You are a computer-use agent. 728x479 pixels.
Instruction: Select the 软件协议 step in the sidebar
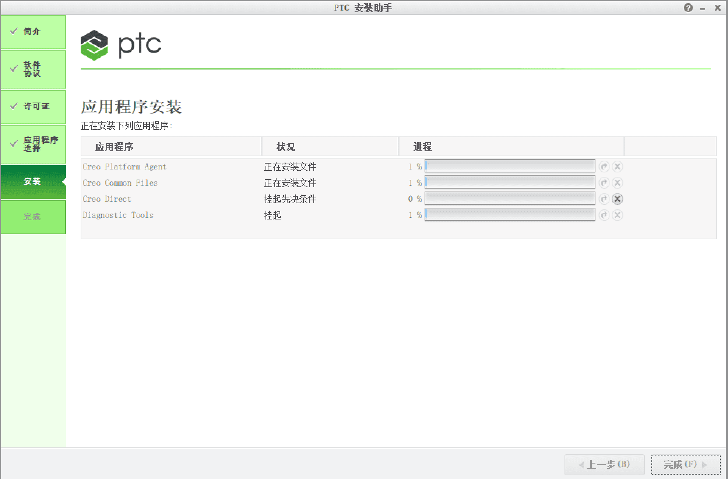pos(33,69)
